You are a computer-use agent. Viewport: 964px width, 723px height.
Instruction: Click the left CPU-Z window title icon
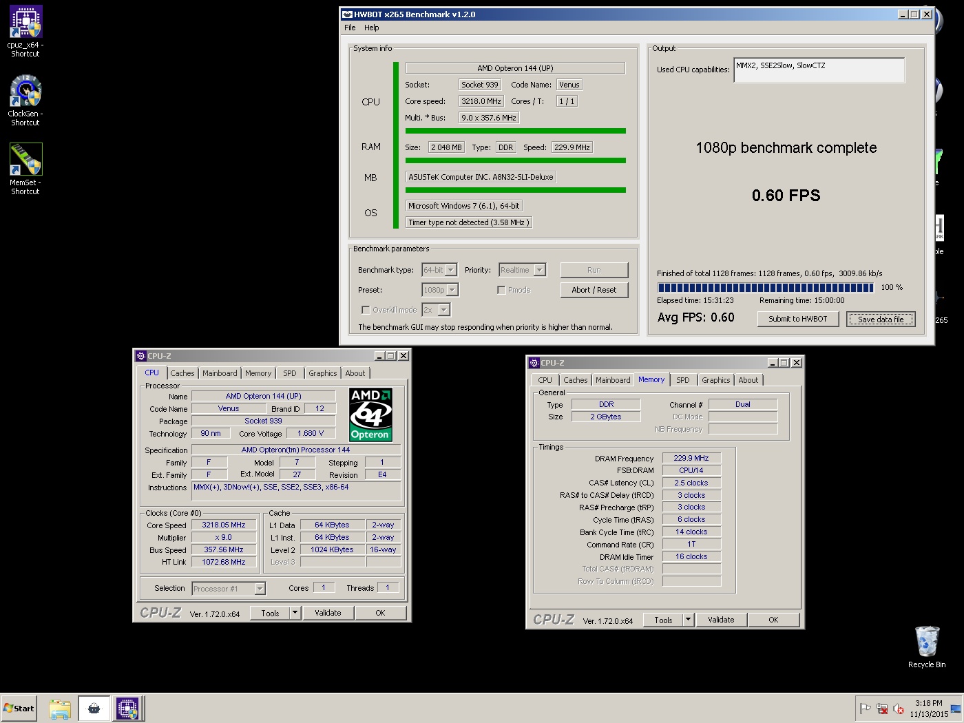point(141,356)
